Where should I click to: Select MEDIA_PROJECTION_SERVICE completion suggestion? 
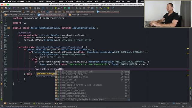coord(92,72)
